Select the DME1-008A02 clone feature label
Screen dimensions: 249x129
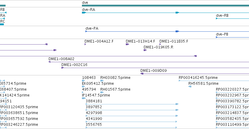[x=61, y=59]
